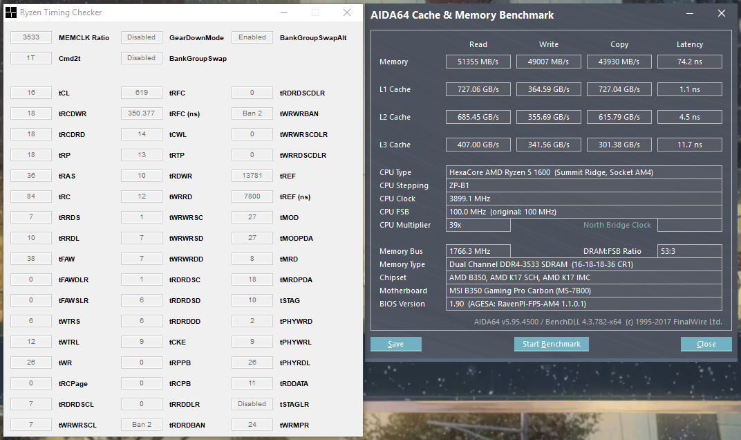Click the tREF (ns) value 7800
This screenshot has height=440, width=741.
click(252, 196)
